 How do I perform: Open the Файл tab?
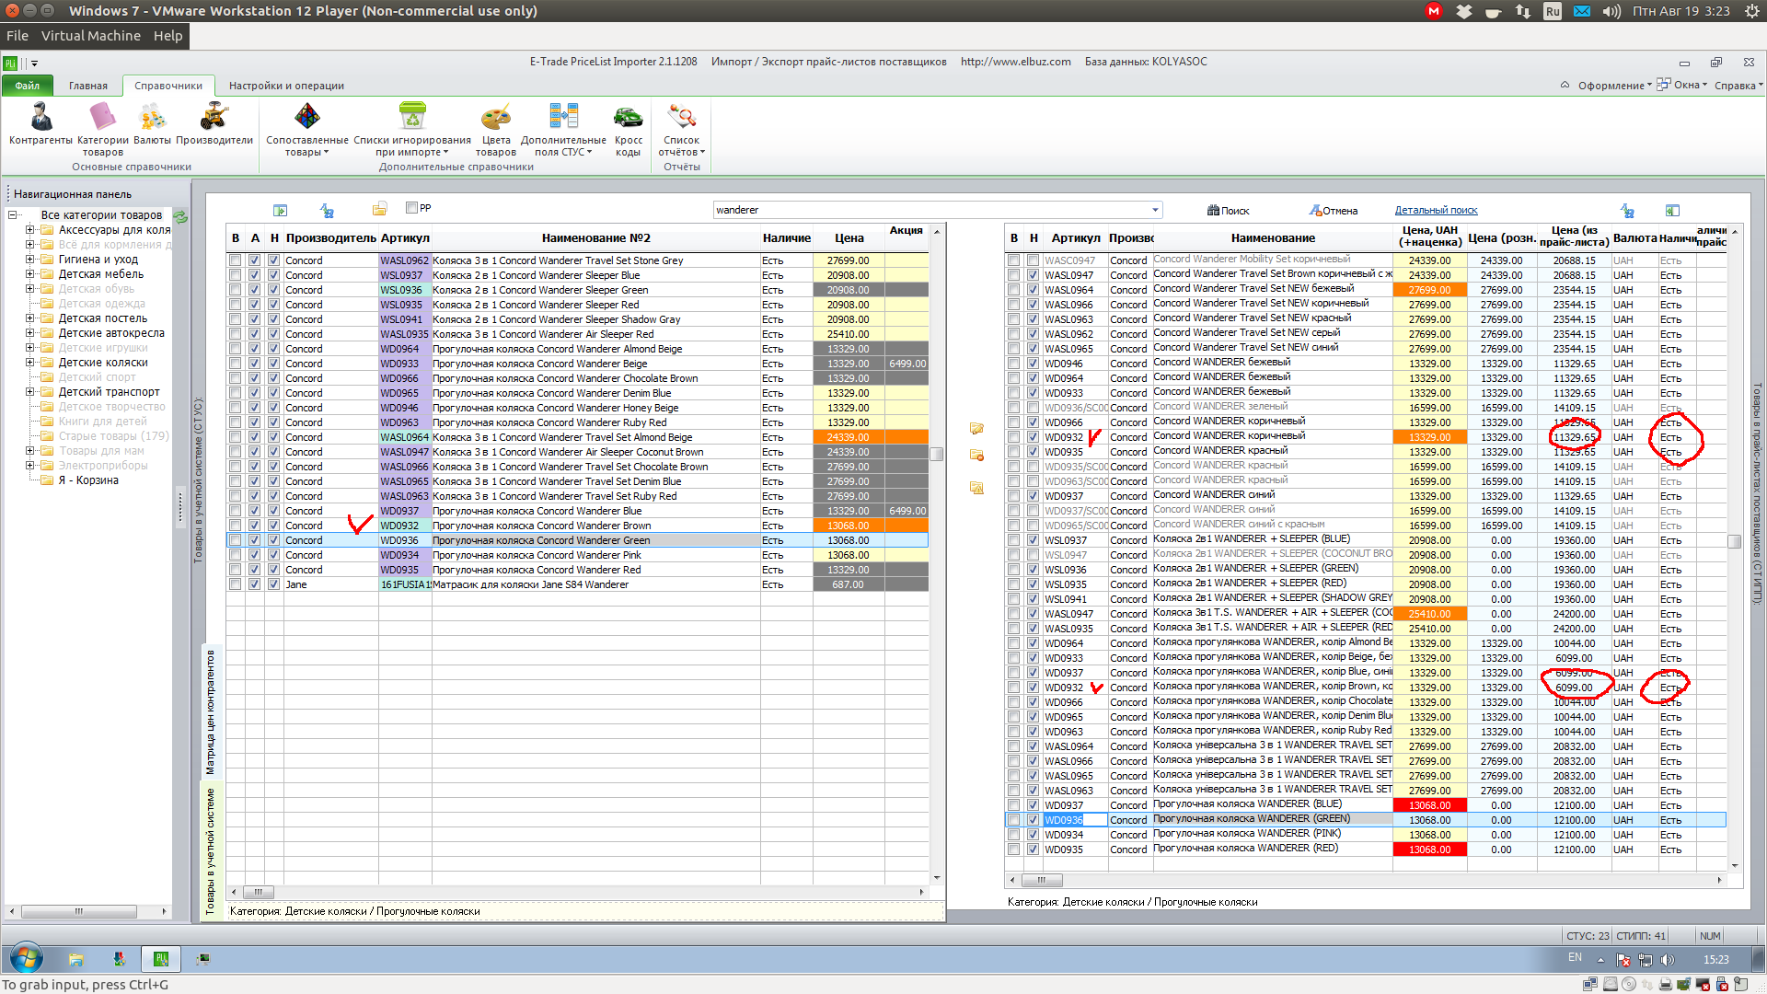click(x=28, y=86)
